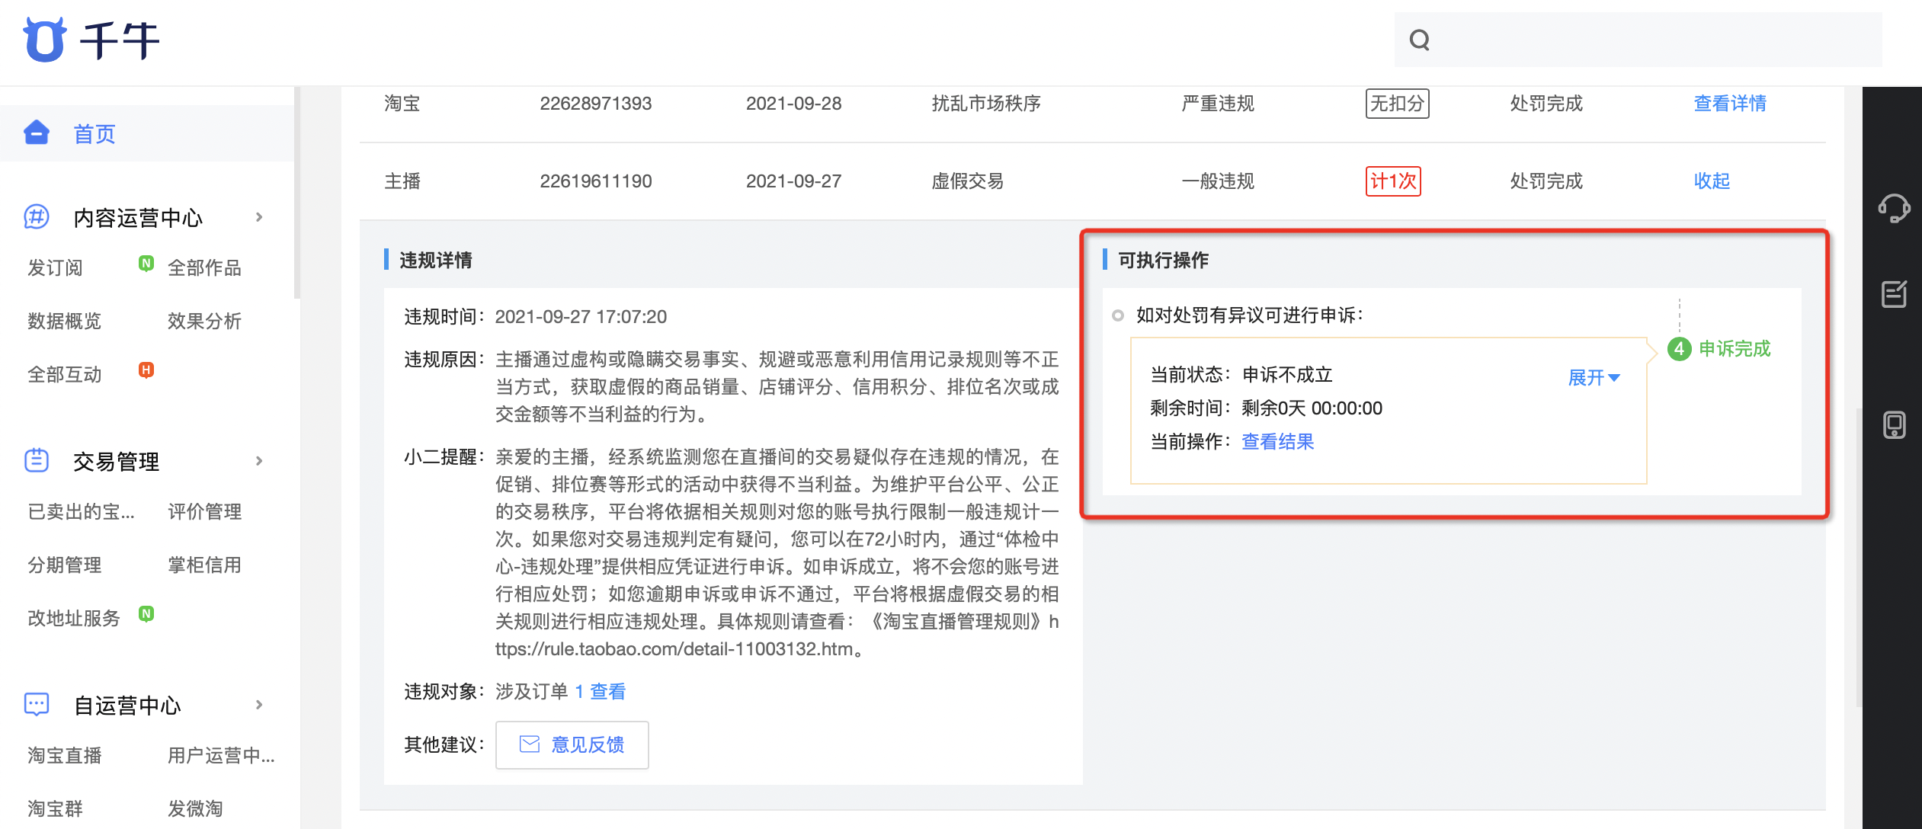Open 数据概览 menu item

click(x=64, y=322)
